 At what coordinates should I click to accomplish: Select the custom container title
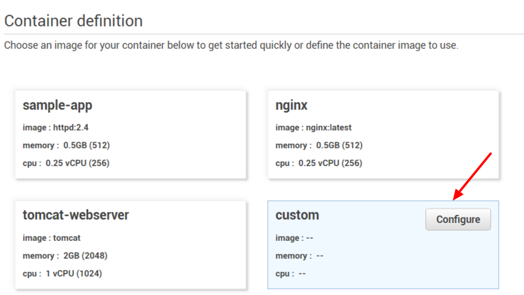(297, 215)
